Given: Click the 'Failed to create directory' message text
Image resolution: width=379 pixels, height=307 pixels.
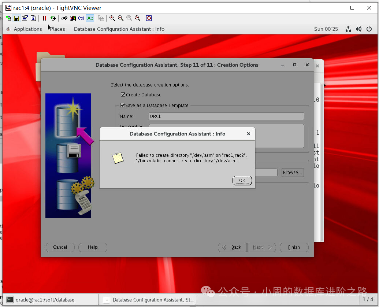Looking at the screenshot, I should point(191,158).
